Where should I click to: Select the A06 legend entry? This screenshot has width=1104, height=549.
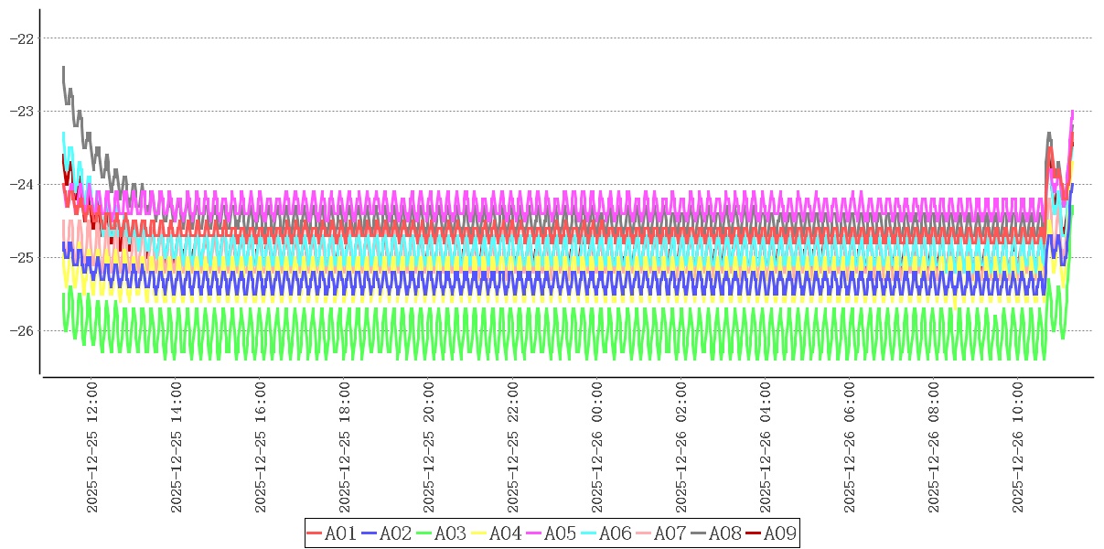[615, 533]
